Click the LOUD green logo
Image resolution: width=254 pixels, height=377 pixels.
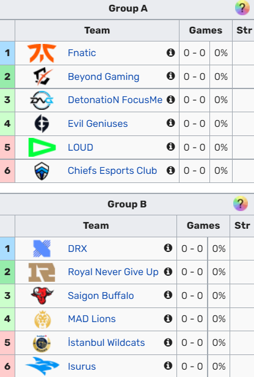42,147
